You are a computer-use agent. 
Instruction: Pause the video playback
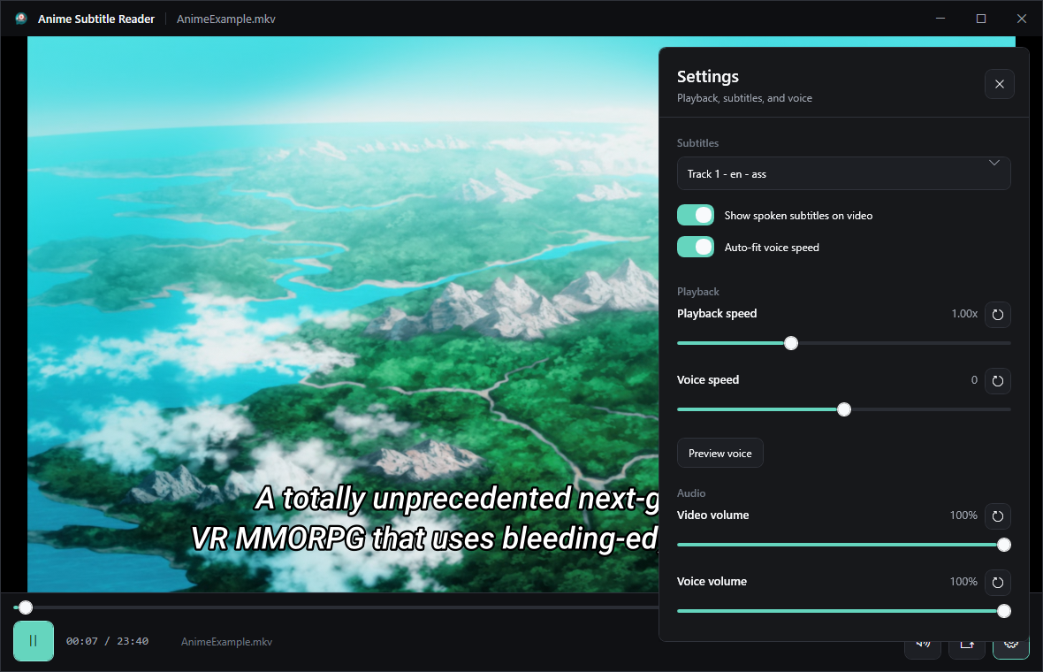tap(34, 641)
